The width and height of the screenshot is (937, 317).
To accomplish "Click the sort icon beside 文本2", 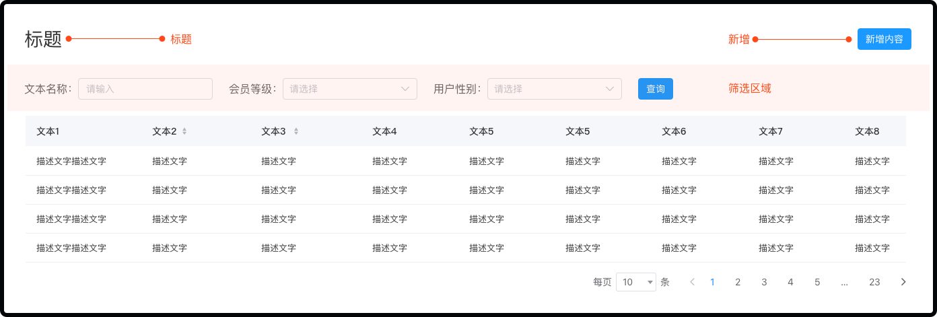I will 184,131.
